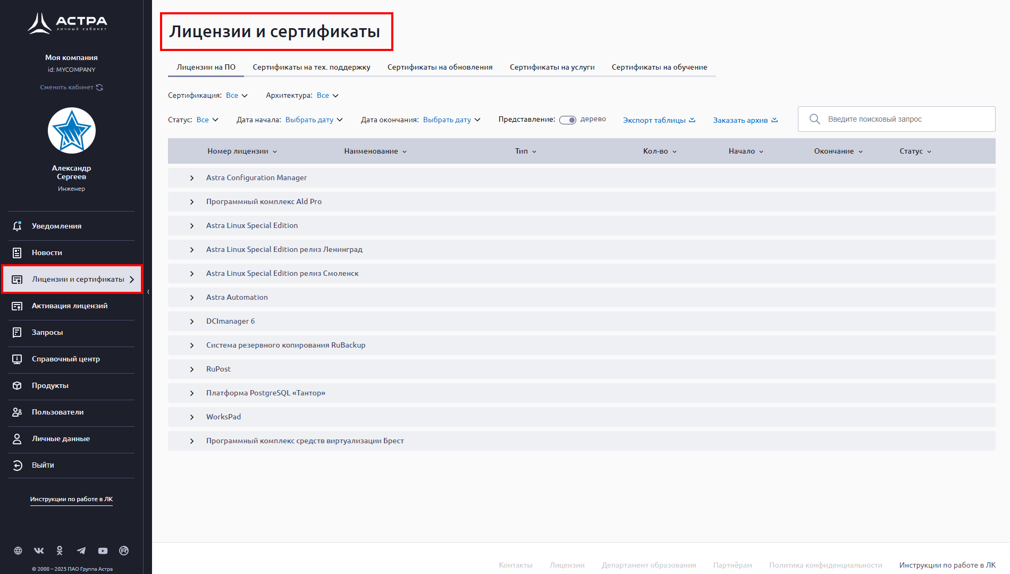Viewport: 1010px width, 574px height.
Task: Switch to the Лицензии на ПО tab
Action: pos(206,67)
